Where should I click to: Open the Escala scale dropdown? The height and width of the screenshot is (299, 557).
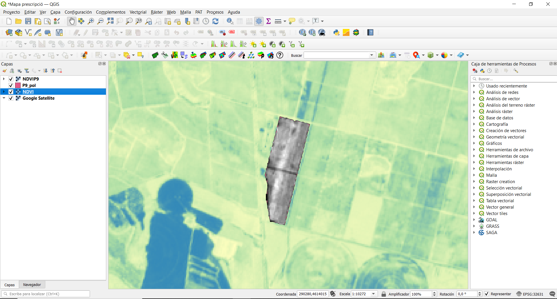point(374,294)
